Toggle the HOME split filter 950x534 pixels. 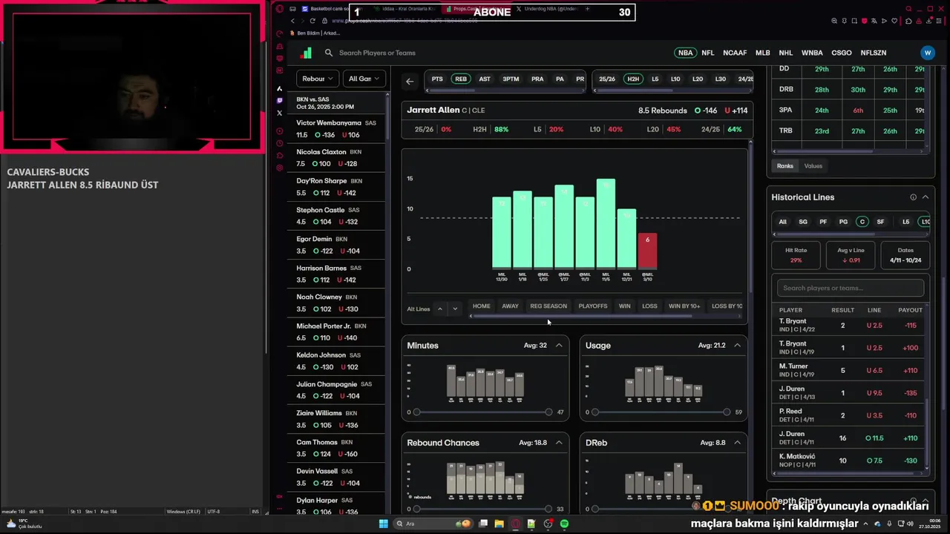point(481,306)
